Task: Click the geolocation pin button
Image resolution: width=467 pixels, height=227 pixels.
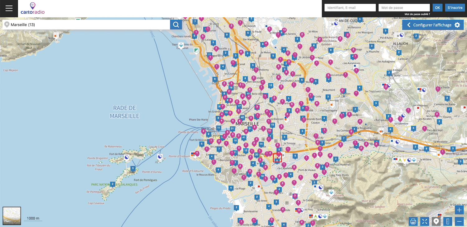Action: 436,221
